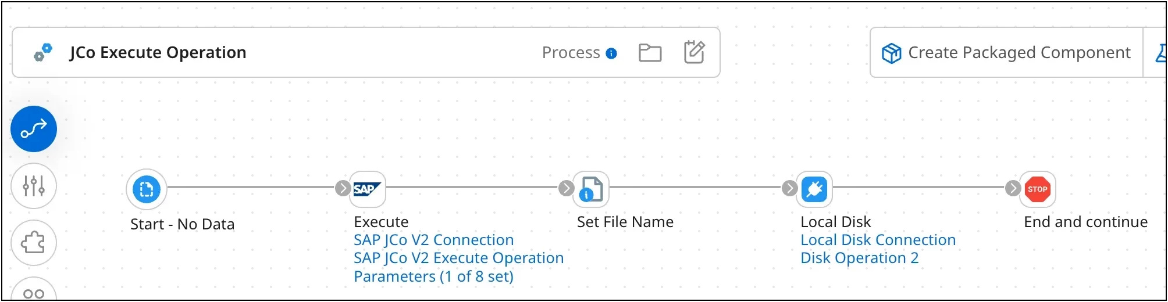The height and width of the screenshot is (302, 1168).
Task: Open SAP JCo V2 Execute Operation link
Action: click(x=458, y=258)
